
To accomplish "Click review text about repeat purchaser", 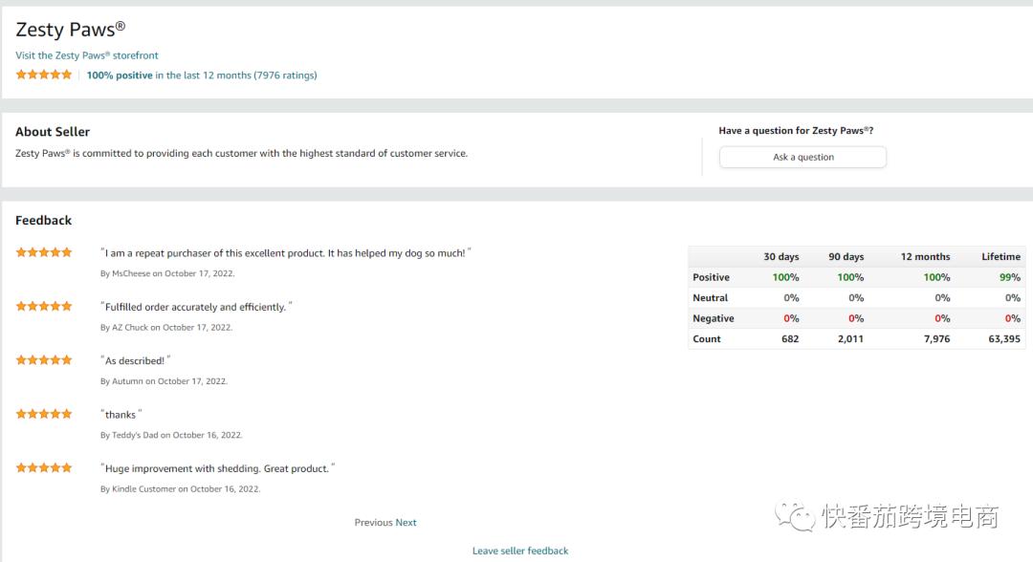I will click(x=286, y=252).
